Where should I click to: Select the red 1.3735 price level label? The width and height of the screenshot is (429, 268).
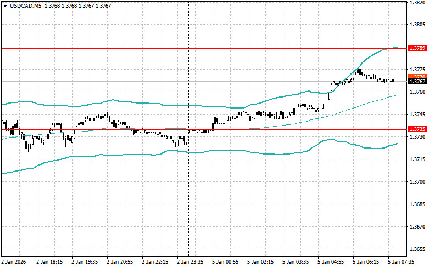click(417, 129)
